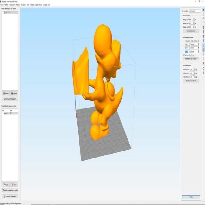Open the Maillage menu
This screenshot has width=205, height=205.
pyautogui.click(x=18, y=5)
